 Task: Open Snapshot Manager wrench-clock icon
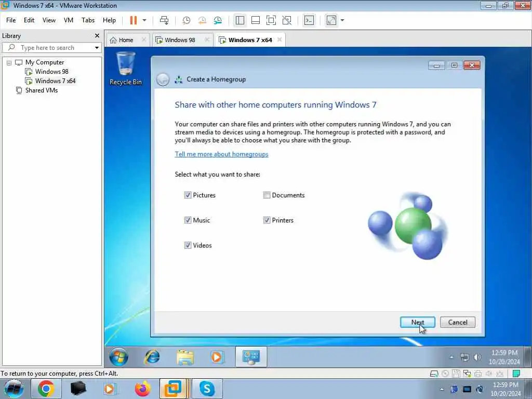tap(218, 20)
